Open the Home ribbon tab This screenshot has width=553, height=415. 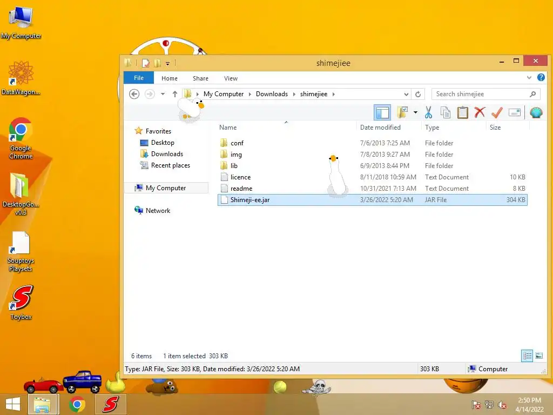click(169, 78)
